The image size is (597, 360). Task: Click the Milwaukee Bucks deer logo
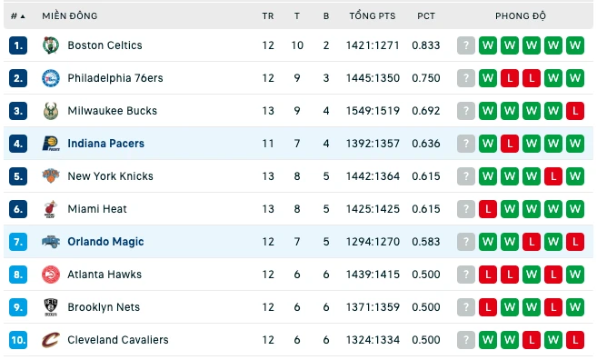tap(51, 111)
